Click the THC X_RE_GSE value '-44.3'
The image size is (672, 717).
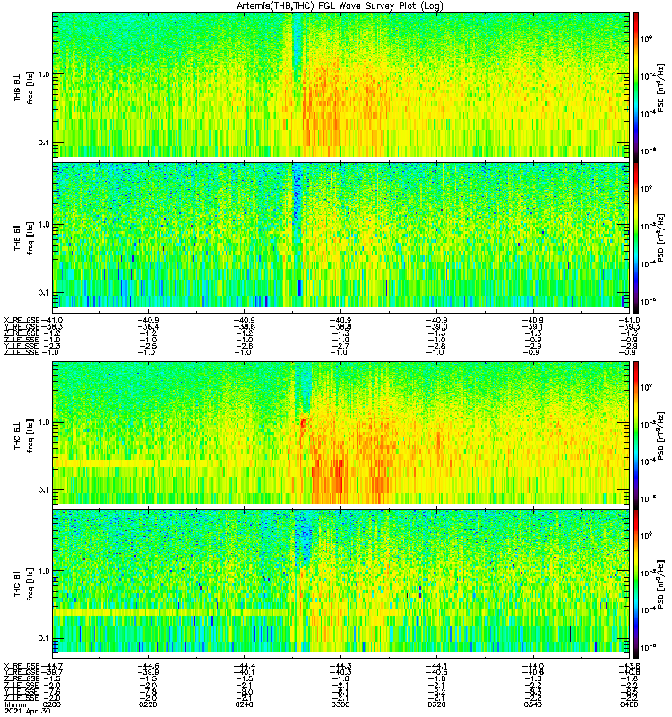pos(340,666)
